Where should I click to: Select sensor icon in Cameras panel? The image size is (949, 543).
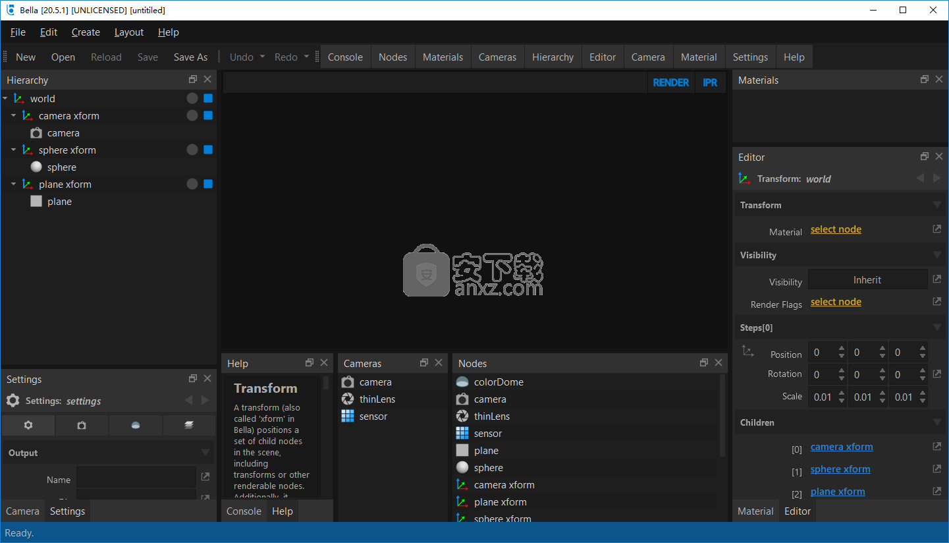[x=348, y=416]
